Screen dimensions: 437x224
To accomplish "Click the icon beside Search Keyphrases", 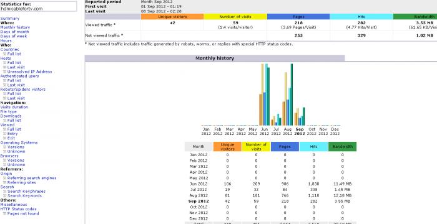I will point(5,192).
